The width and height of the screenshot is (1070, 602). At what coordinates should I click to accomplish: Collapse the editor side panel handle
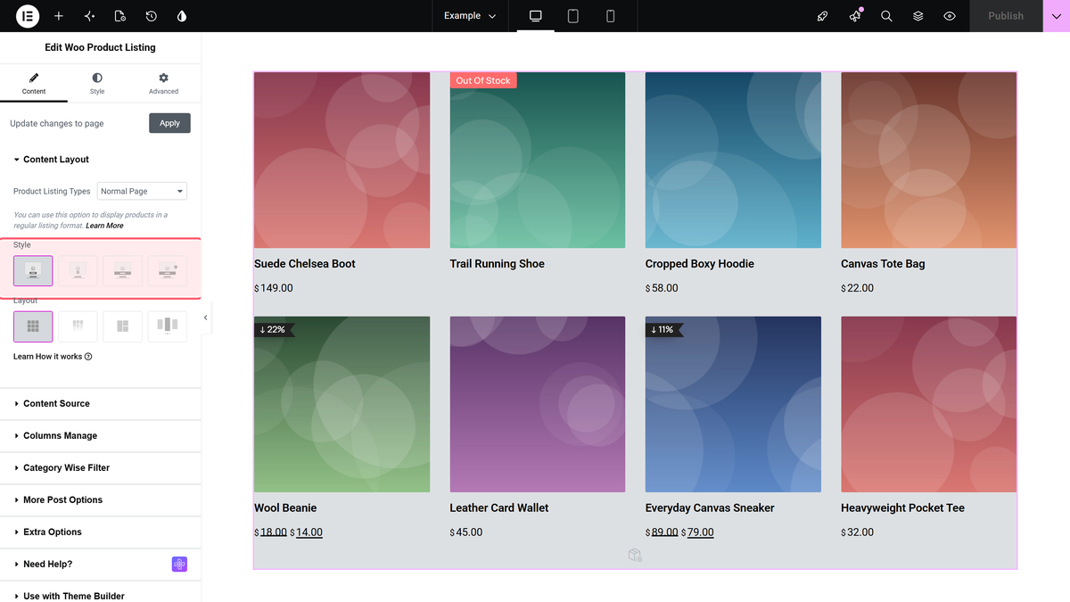206,317
